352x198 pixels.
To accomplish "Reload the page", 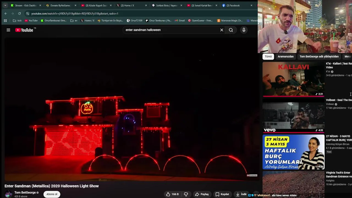I will tap(19, 13).
